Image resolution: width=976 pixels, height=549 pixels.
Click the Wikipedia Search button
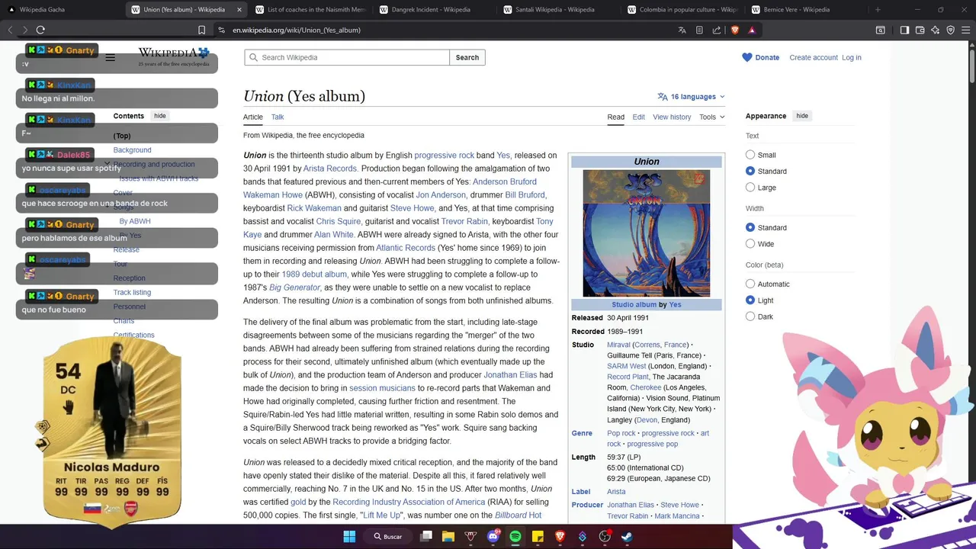point(467,57)
